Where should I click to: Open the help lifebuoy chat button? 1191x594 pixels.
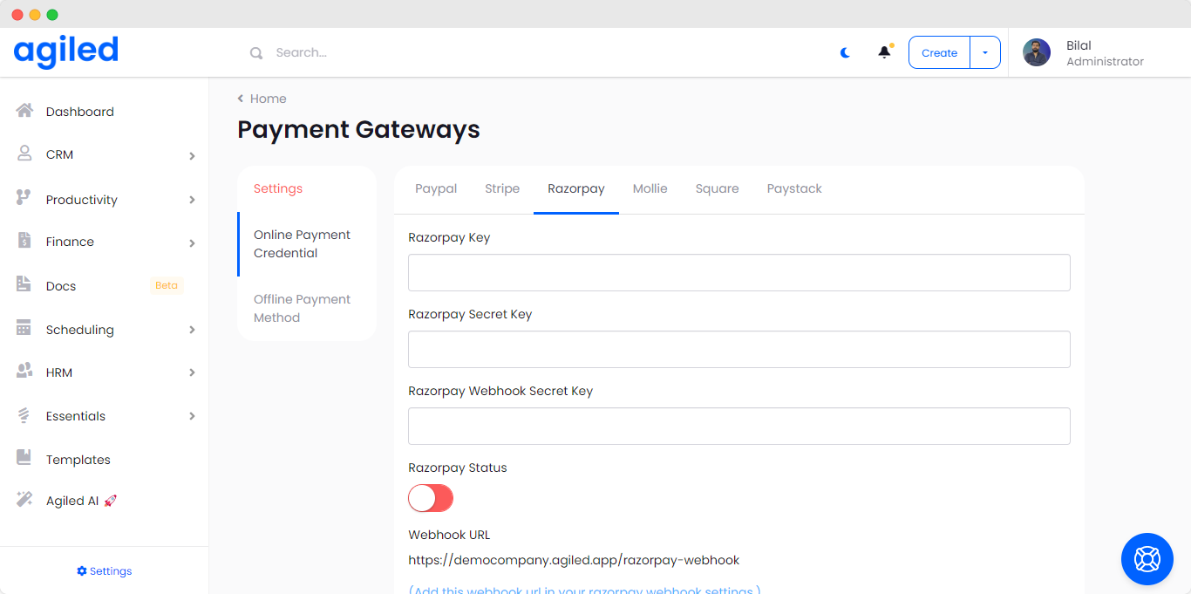[1147, 558]
